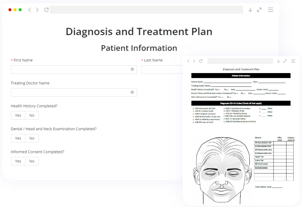
Task: Click the 'Informed Consent Completed?' form label
Action: 37,152
